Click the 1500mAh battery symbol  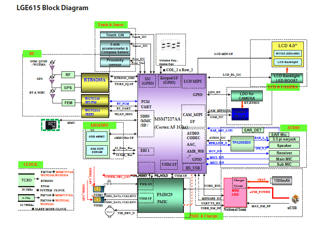[281, 180]
